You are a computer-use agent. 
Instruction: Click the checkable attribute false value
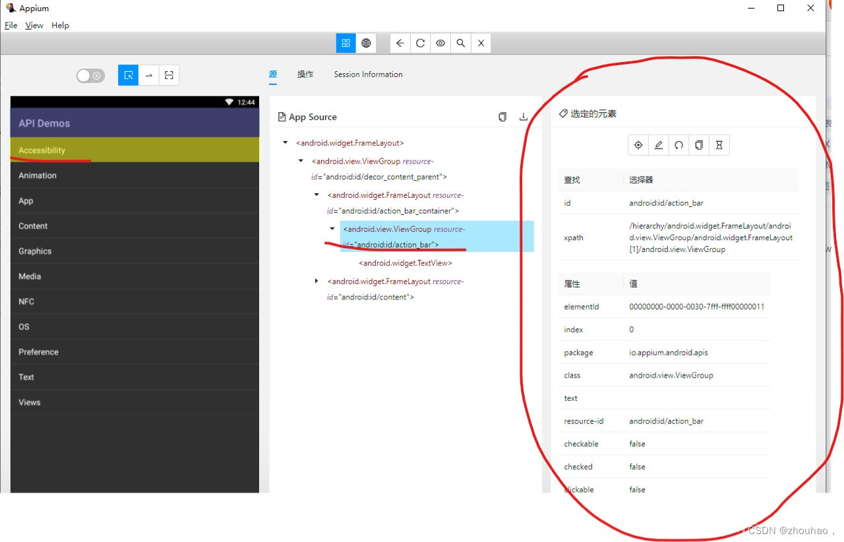pos(637,444)
